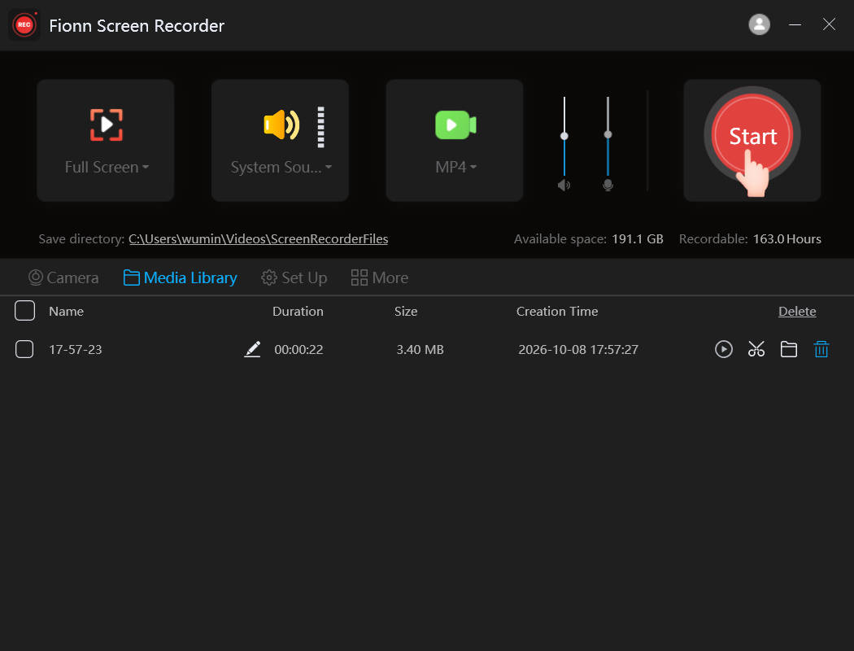This screenshot has height=651, width=854.
Task: Open the More tab
Action: click(x=380, y=277)
